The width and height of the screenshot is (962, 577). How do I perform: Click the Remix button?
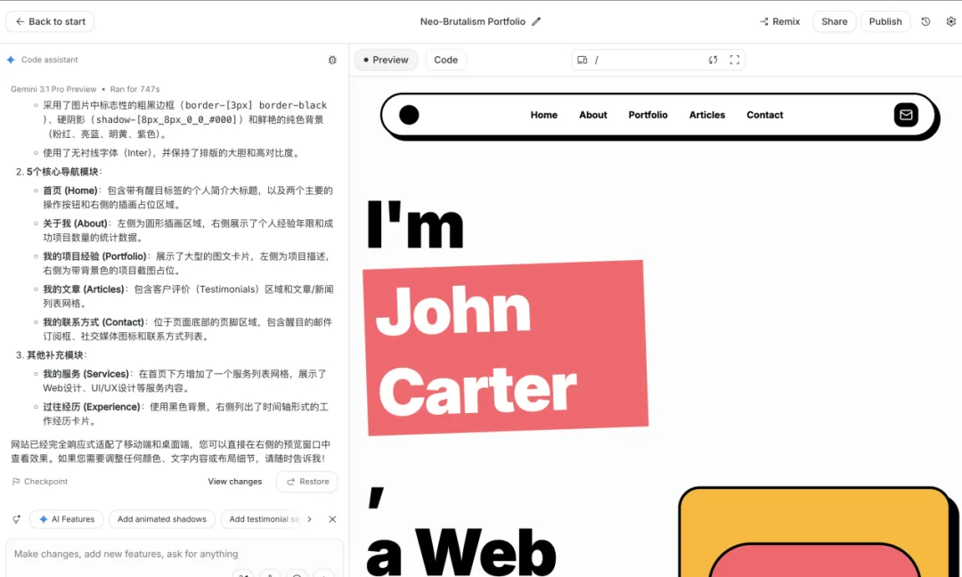point(779,21)
